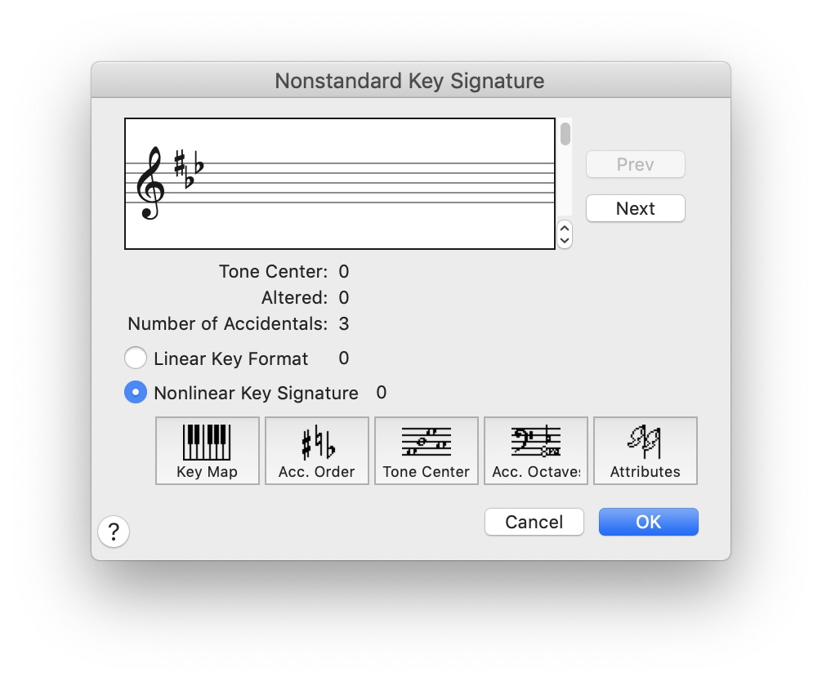Image resolution: width=822 pixels, height=681 pixels.
Task: Open the Key Map editor
Action: 207,451
